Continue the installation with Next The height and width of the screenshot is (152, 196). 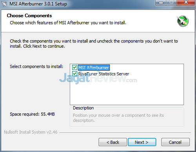tap(142, 142)
